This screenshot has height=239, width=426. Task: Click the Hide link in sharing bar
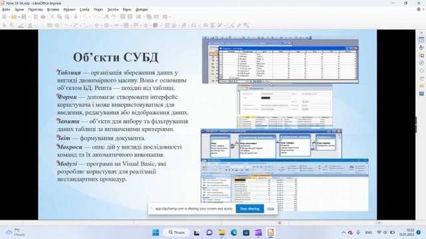[x=271, y=208]
